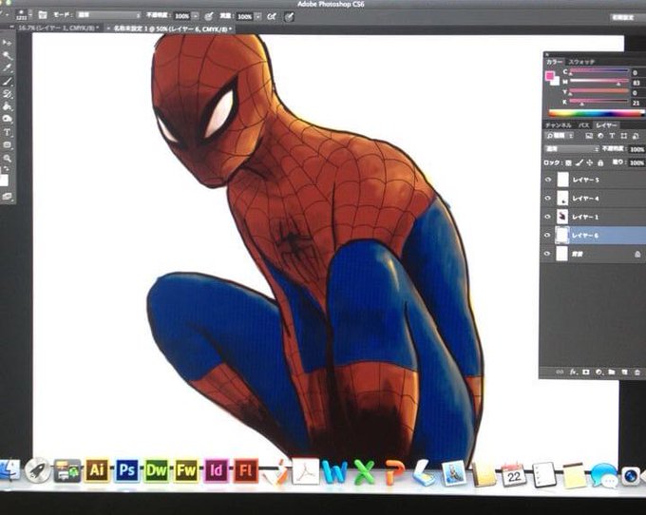Filter layers by shape layers icon
This screenshot has height=515, width=646.
pos(624,136)
